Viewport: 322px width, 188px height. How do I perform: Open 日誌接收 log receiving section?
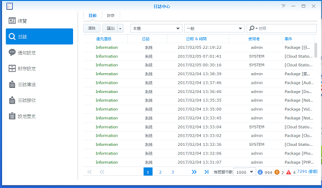point(39,100)
